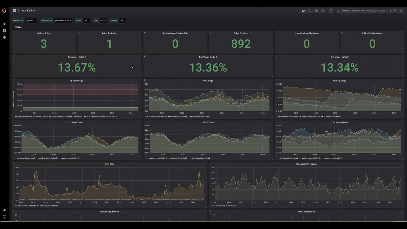Click color line of pipelines-strimzi-kafka-0 in JVM GC Time

148,158
